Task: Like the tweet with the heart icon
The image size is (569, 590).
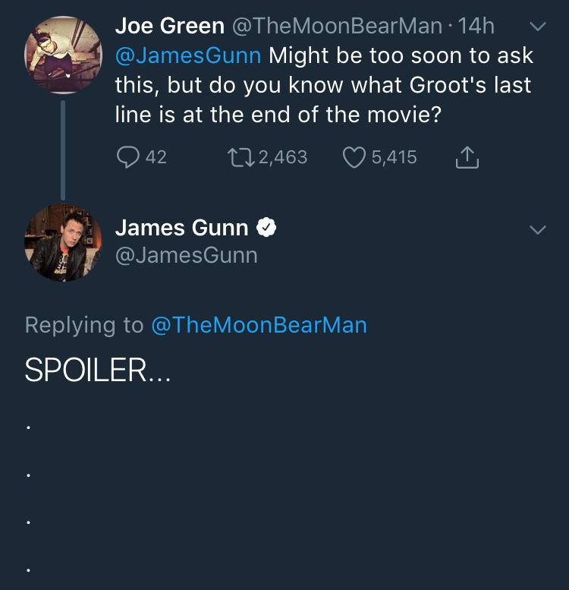Action: 354,157
